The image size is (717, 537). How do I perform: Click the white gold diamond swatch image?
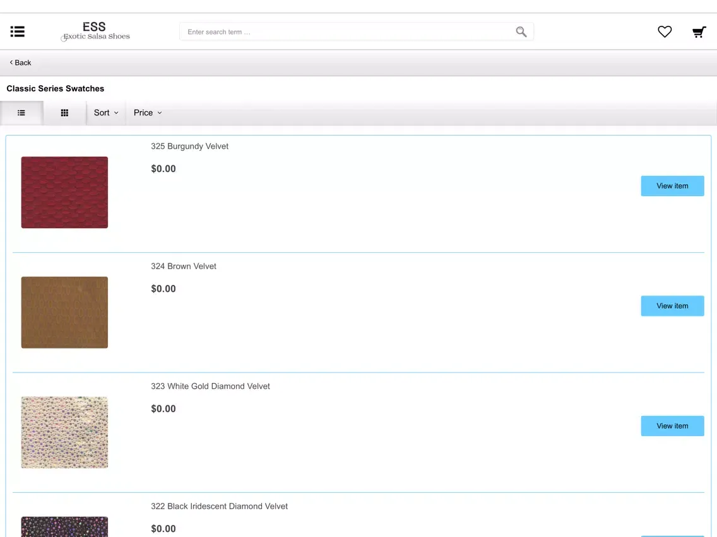pyautogui.click(x=64, y=432)
